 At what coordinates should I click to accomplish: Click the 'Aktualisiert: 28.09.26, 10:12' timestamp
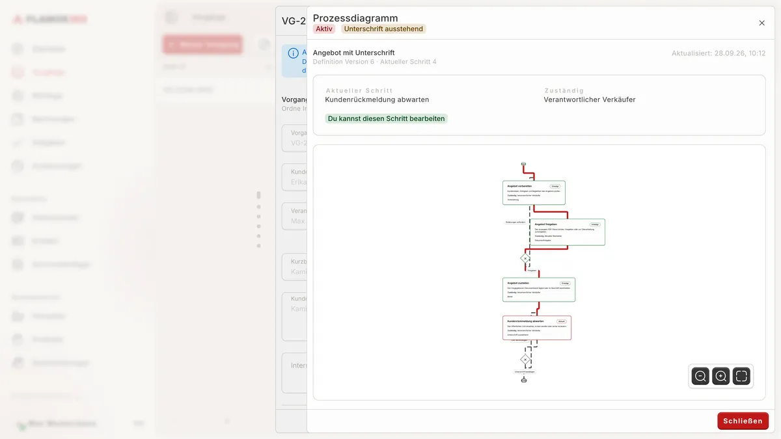pyautogui.click(x=719, y=53)
